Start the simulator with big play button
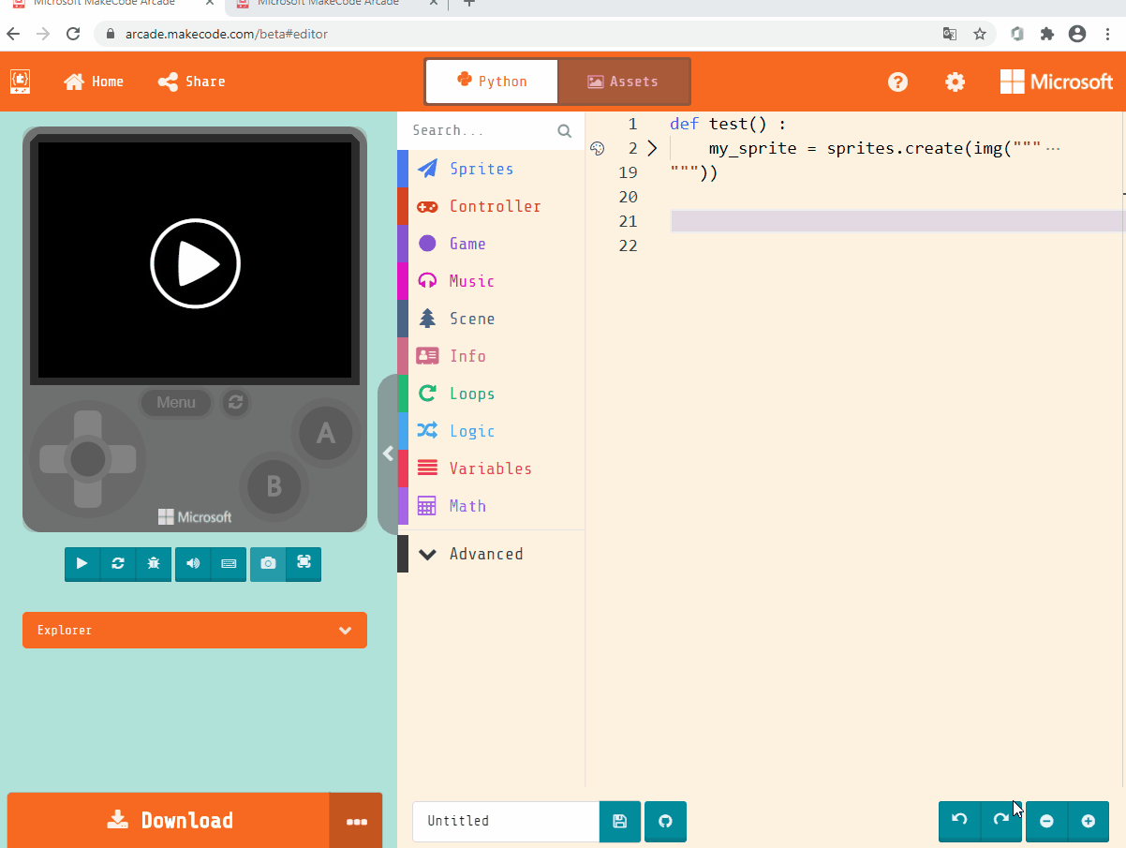 pyautogui.click(x=196, y=263)
